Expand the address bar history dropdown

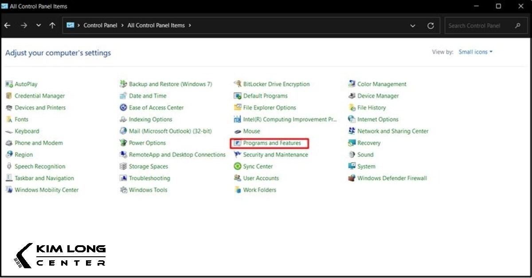coord(413,26)
